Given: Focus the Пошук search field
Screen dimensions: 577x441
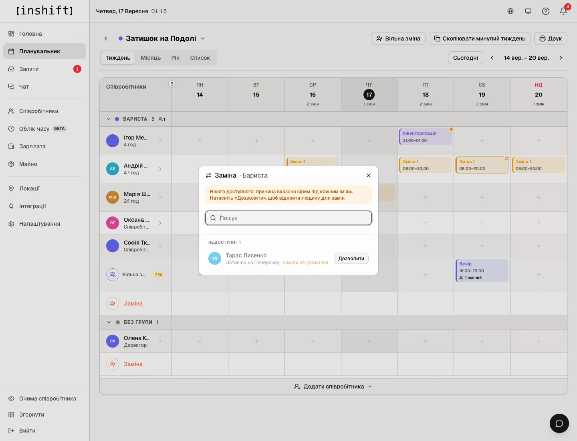Looking at the screenshot, I should 288,218.
